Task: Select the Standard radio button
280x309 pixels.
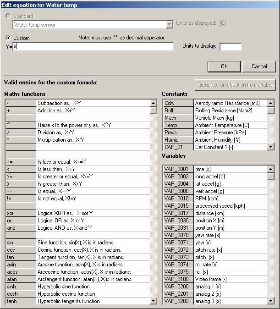Action: tap(8, 16)
